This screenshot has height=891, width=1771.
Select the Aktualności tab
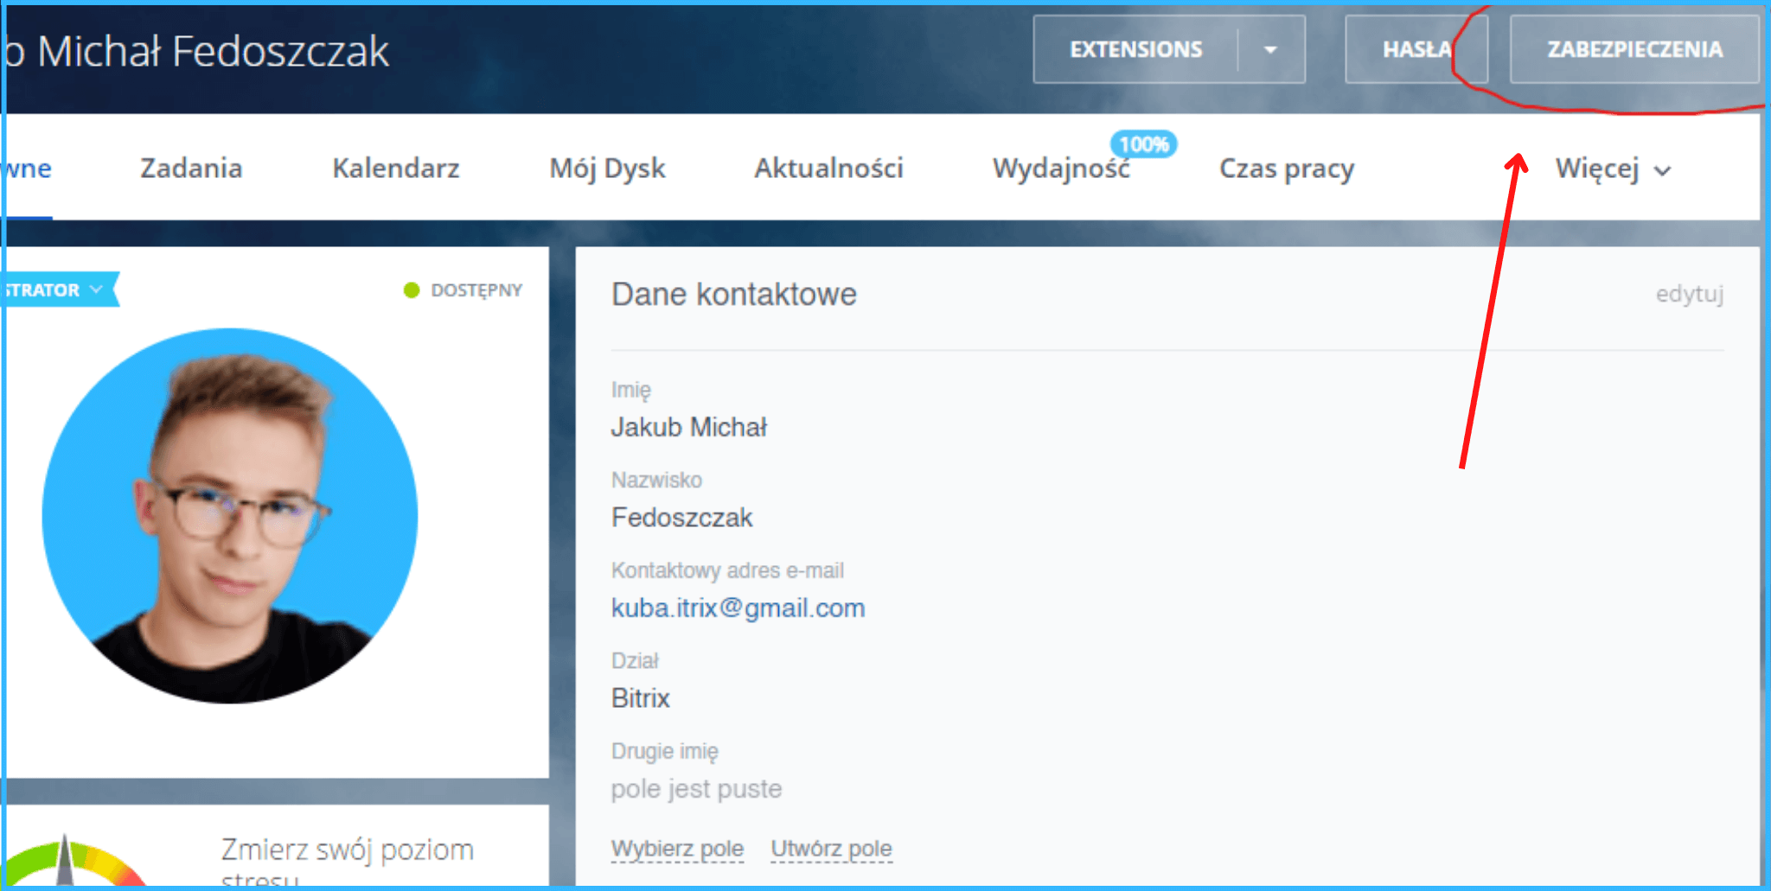[x=828, y=169]
